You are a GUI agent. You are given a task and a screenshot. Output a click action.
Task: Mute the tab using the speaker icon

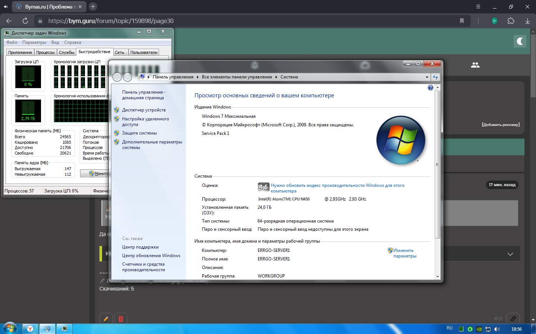6,7
